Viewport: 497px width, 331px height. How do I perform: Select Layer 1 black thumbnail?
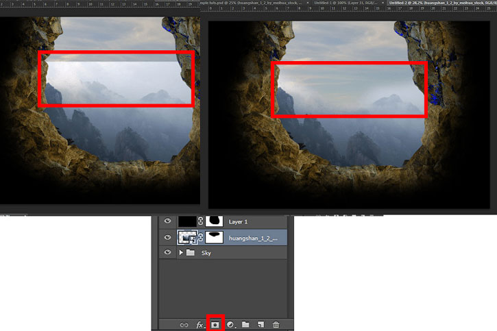click(x=187, y=221)
